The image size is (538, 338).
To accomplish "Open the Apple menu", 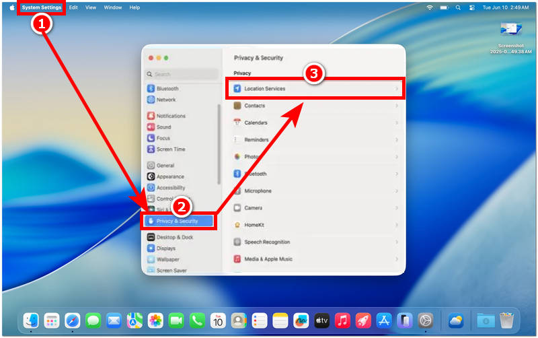I will 12,7.
